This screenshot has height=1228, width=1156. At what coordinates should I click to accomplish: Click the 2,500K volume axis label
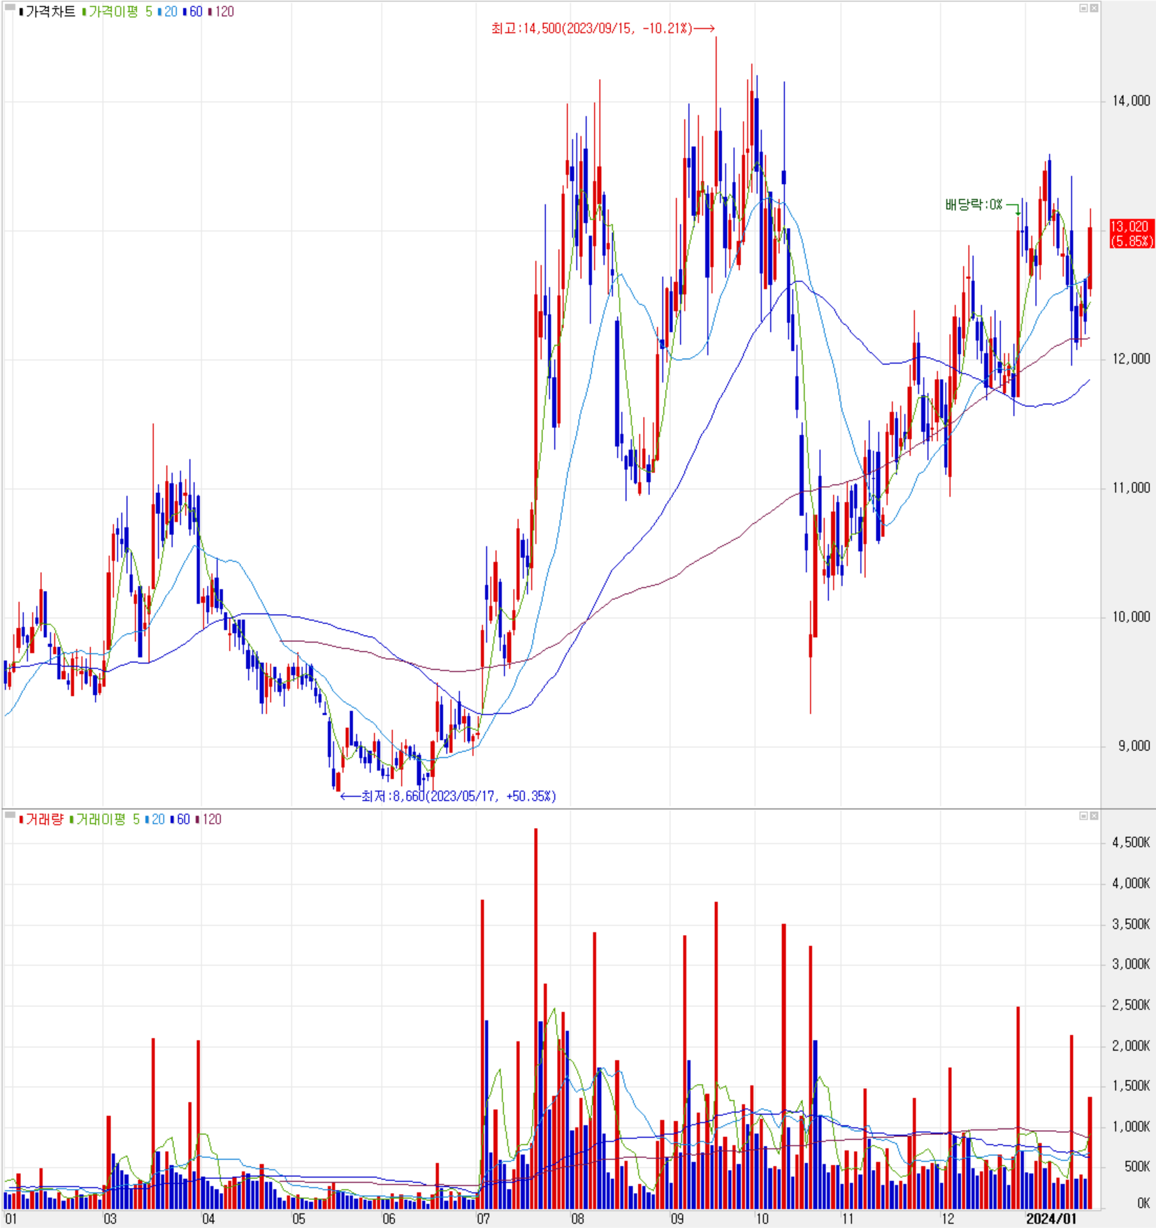coord(1131,1005)
